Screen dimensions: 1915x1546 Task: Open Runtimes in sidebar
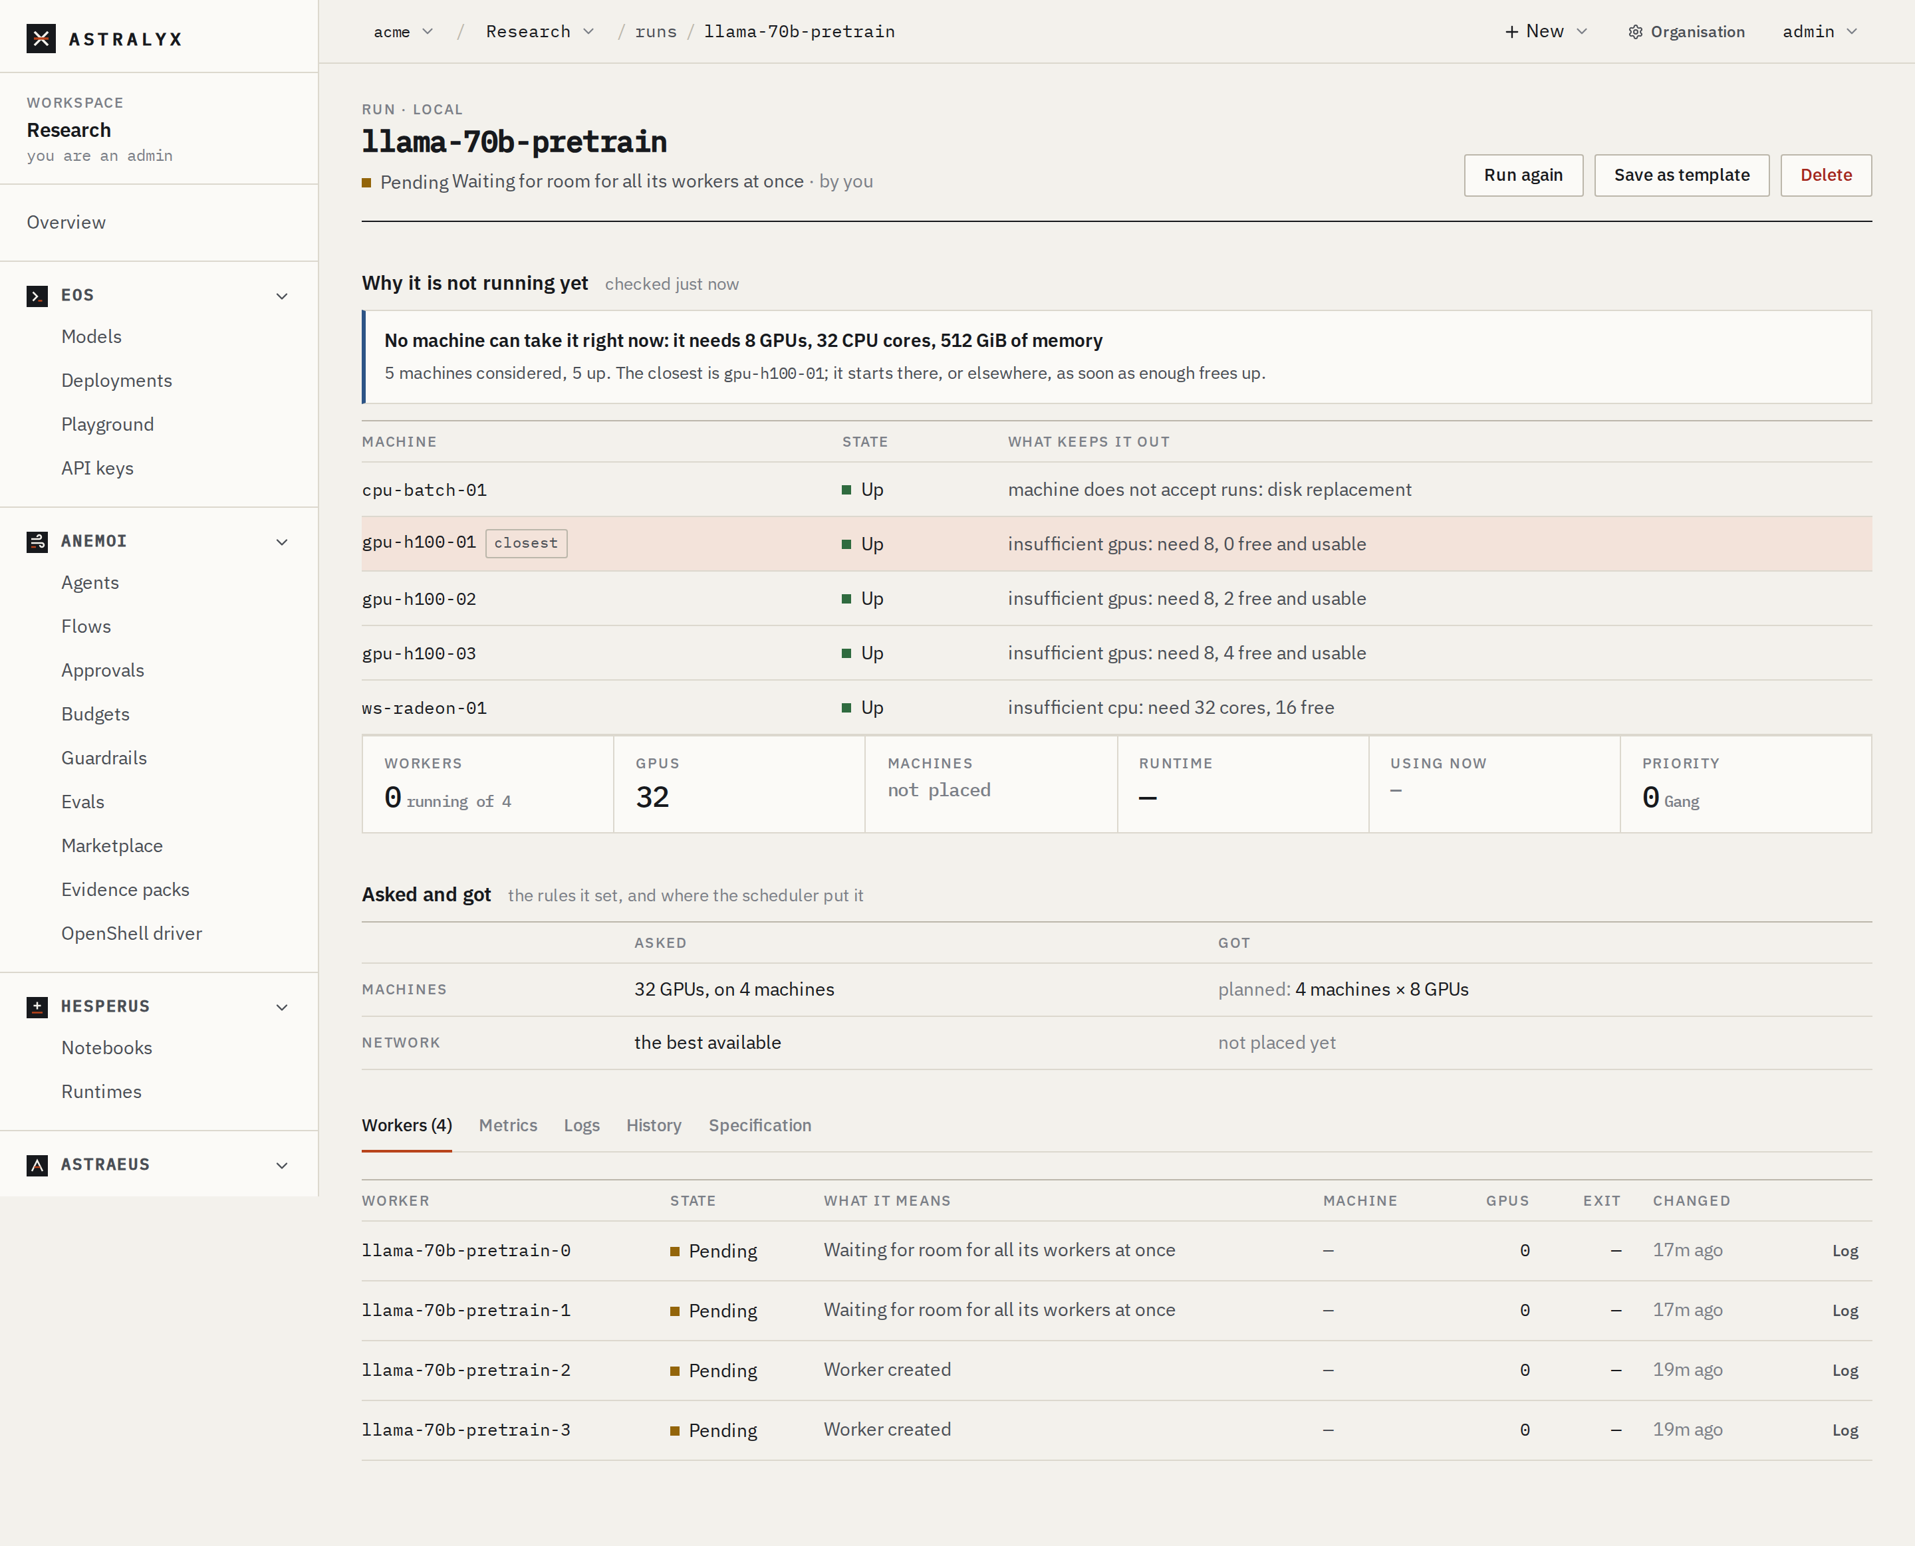pyautogui.click(x=102, y=1092)
